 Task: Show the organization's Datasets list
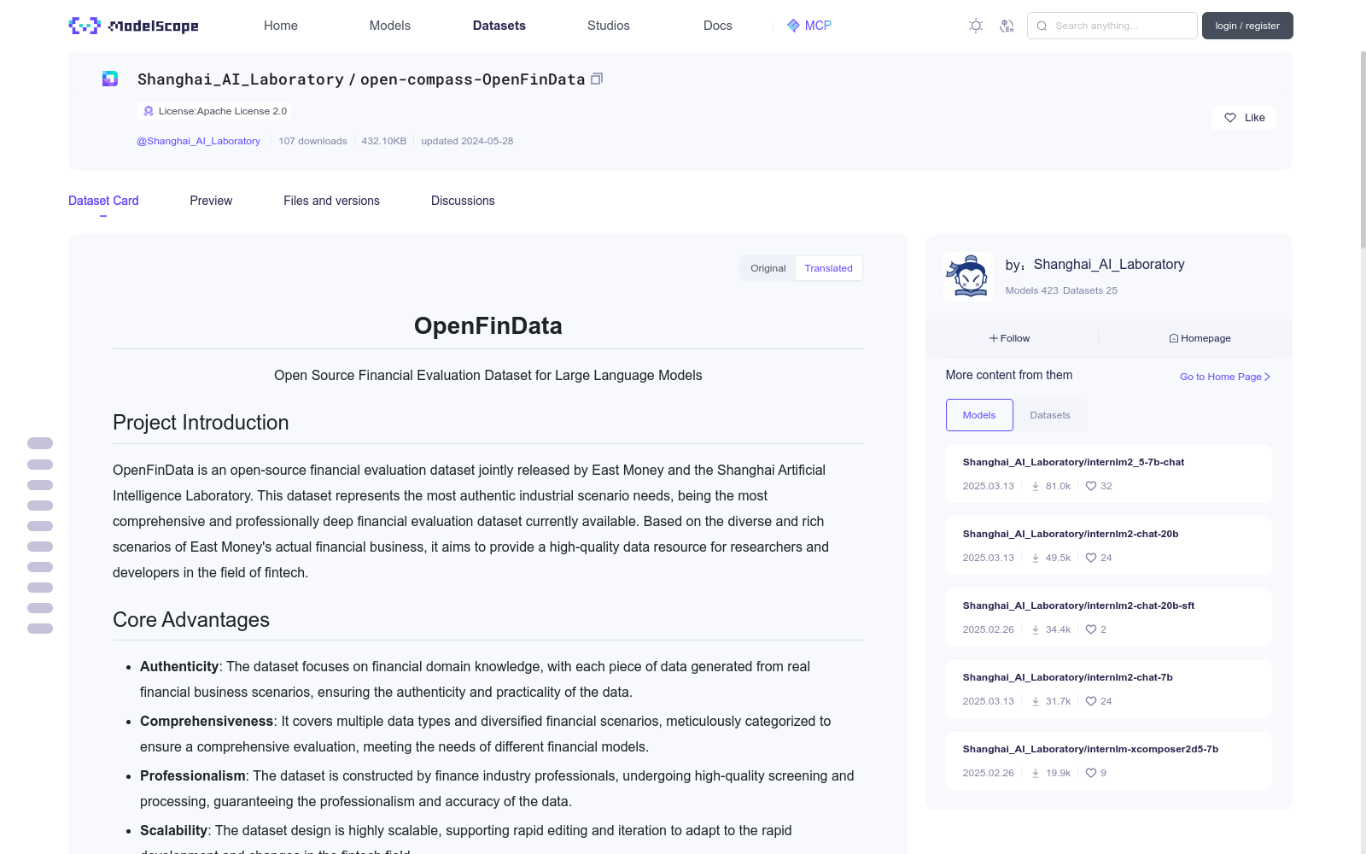(1050, 415)
